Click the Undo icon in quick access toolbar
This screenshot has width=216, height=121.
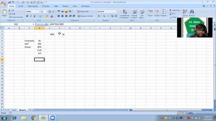click(13, 2)
